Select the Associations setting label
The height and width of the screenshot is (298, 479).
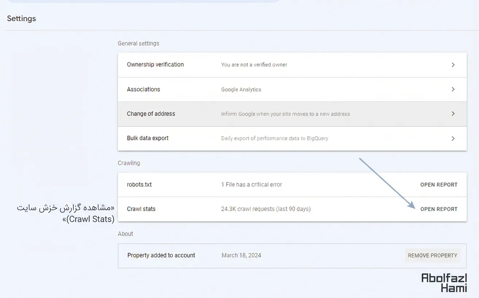(143, 89)
